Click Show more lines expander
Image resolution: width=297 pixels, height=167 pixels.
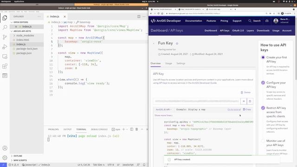(163, 116)
